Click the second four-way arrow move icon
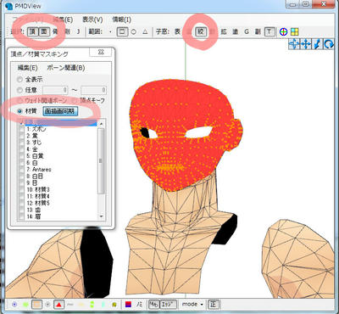The image size is (339, 314). tap(305, 44)
